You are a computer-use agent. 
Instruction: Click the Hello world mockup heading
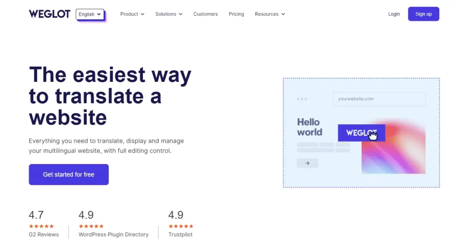[310, 127]
